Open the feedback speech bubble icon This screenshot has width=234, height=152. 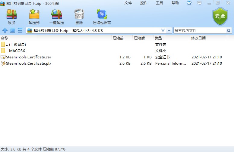pyautogui.click(x=199, y=3)
